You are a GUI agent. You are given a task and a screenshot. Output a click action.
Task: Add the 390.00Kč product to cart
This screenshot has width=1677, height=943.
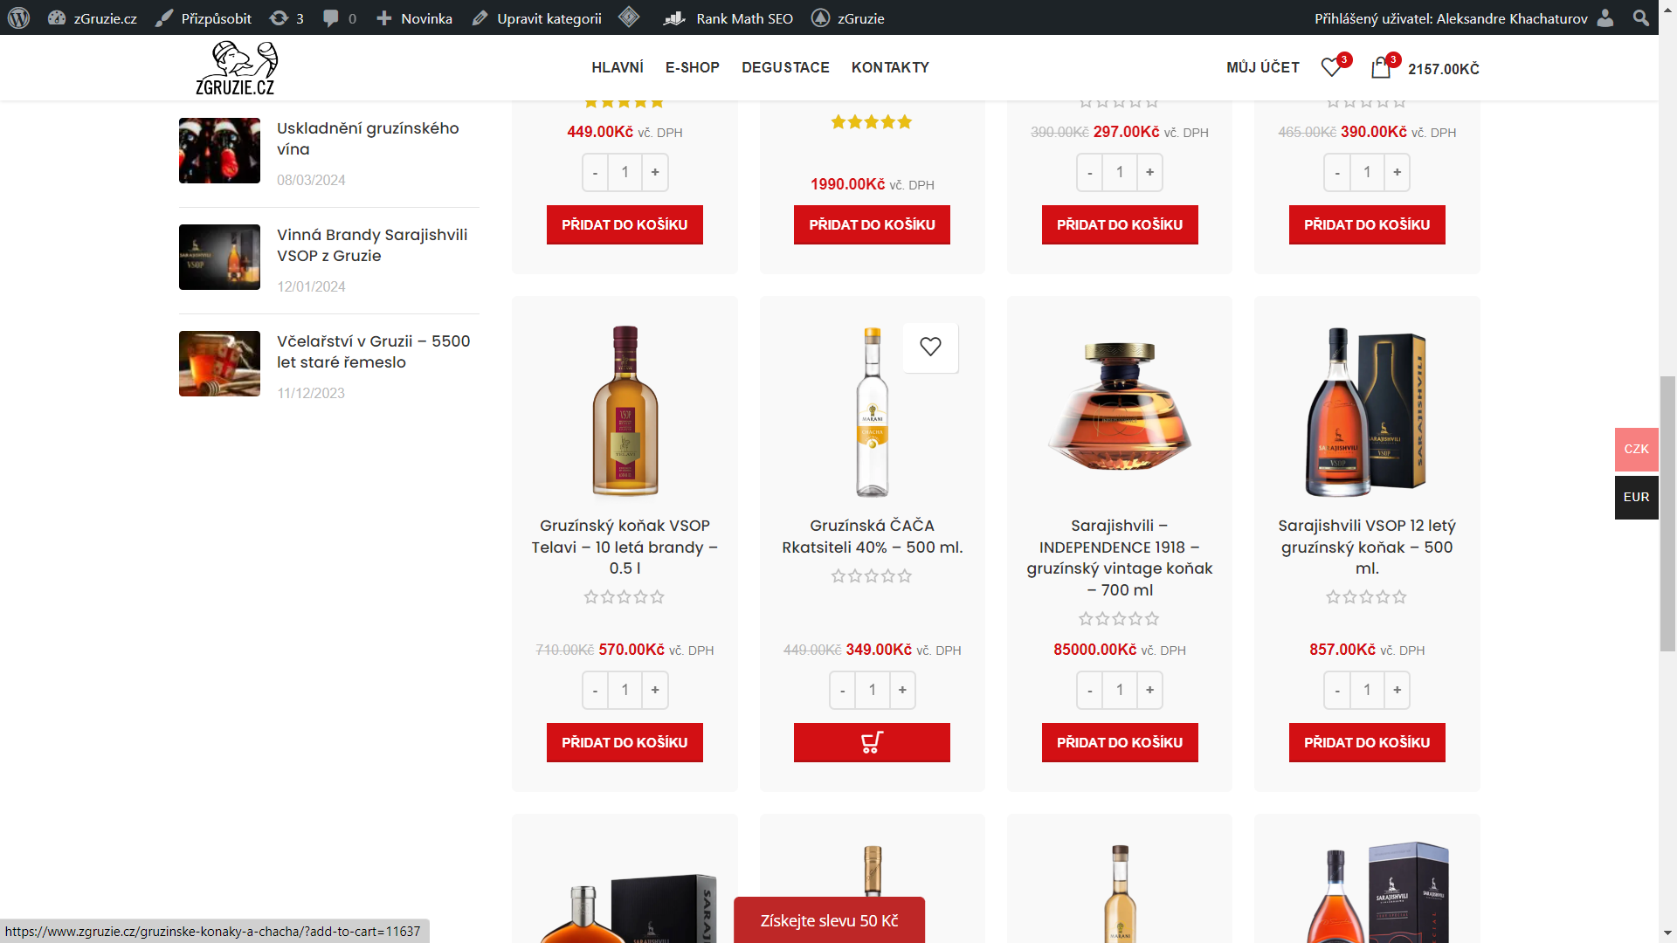1367,224
